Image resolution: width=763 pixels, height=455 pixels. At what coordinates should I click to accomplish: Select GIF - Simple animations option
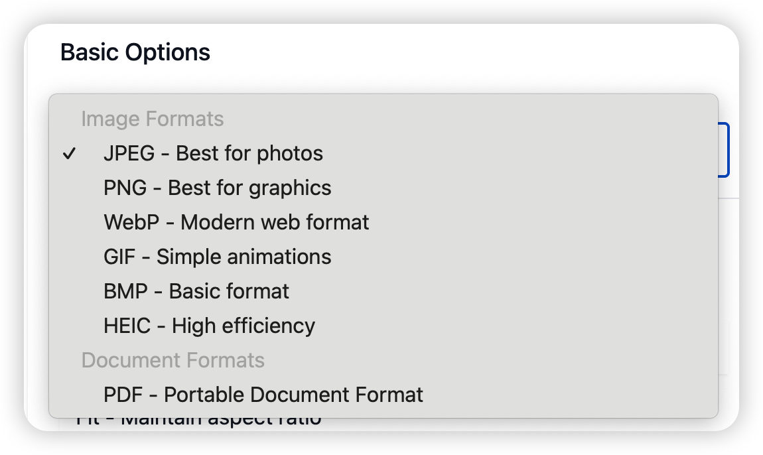[217, 257]
